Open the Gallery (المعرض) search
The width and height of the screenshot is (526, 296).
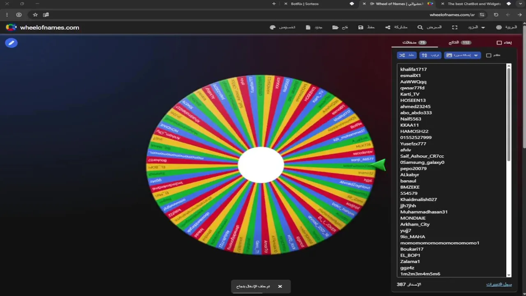pyautogui.click(x=429, y=27)
